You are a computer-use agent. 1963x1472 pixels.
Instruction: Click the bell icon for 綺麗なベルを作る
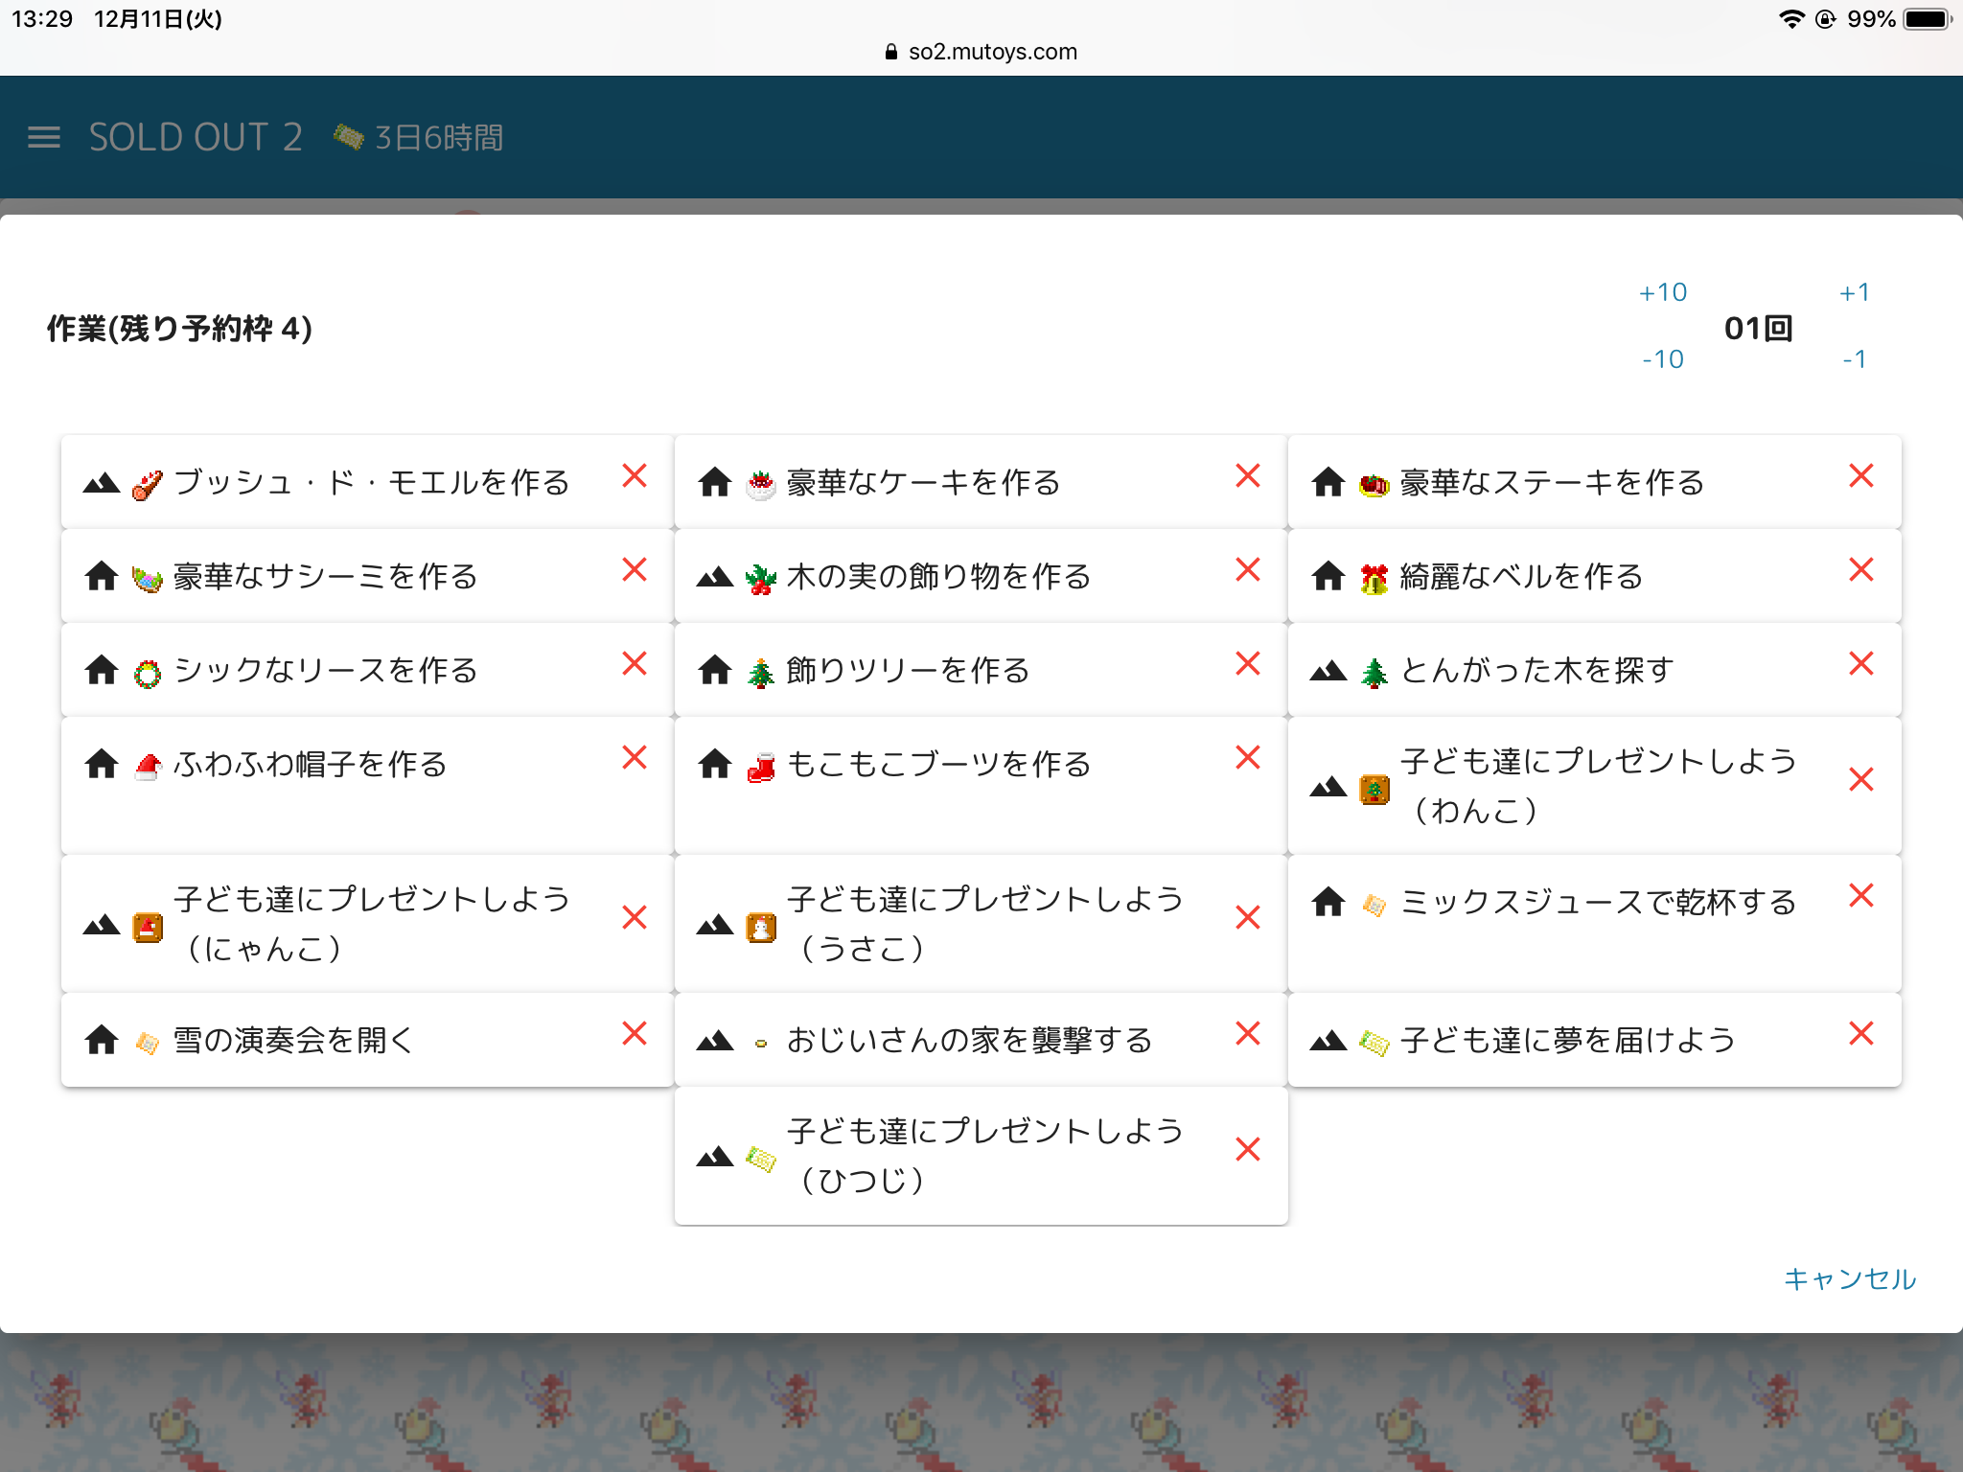pos(1374,578)
